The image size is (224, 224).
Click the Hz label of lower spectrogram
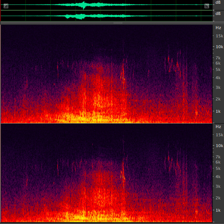coord(218,127)
